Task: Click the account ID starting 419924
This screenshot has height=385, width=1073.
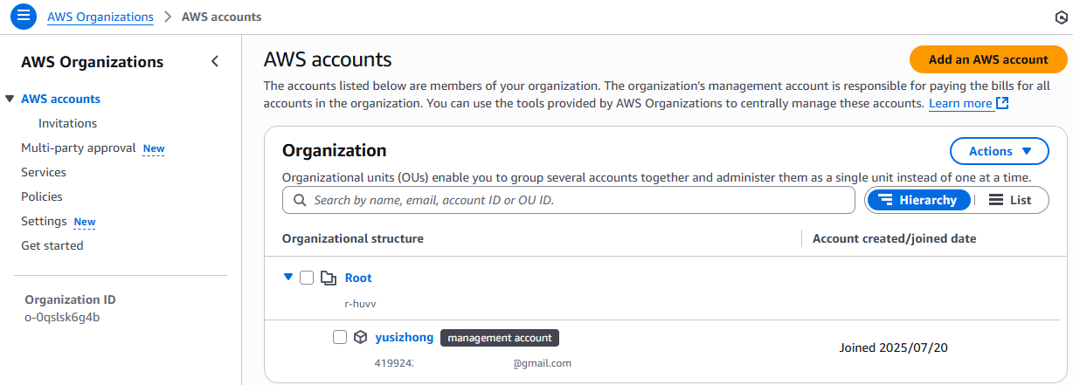Action: point(395,362)
